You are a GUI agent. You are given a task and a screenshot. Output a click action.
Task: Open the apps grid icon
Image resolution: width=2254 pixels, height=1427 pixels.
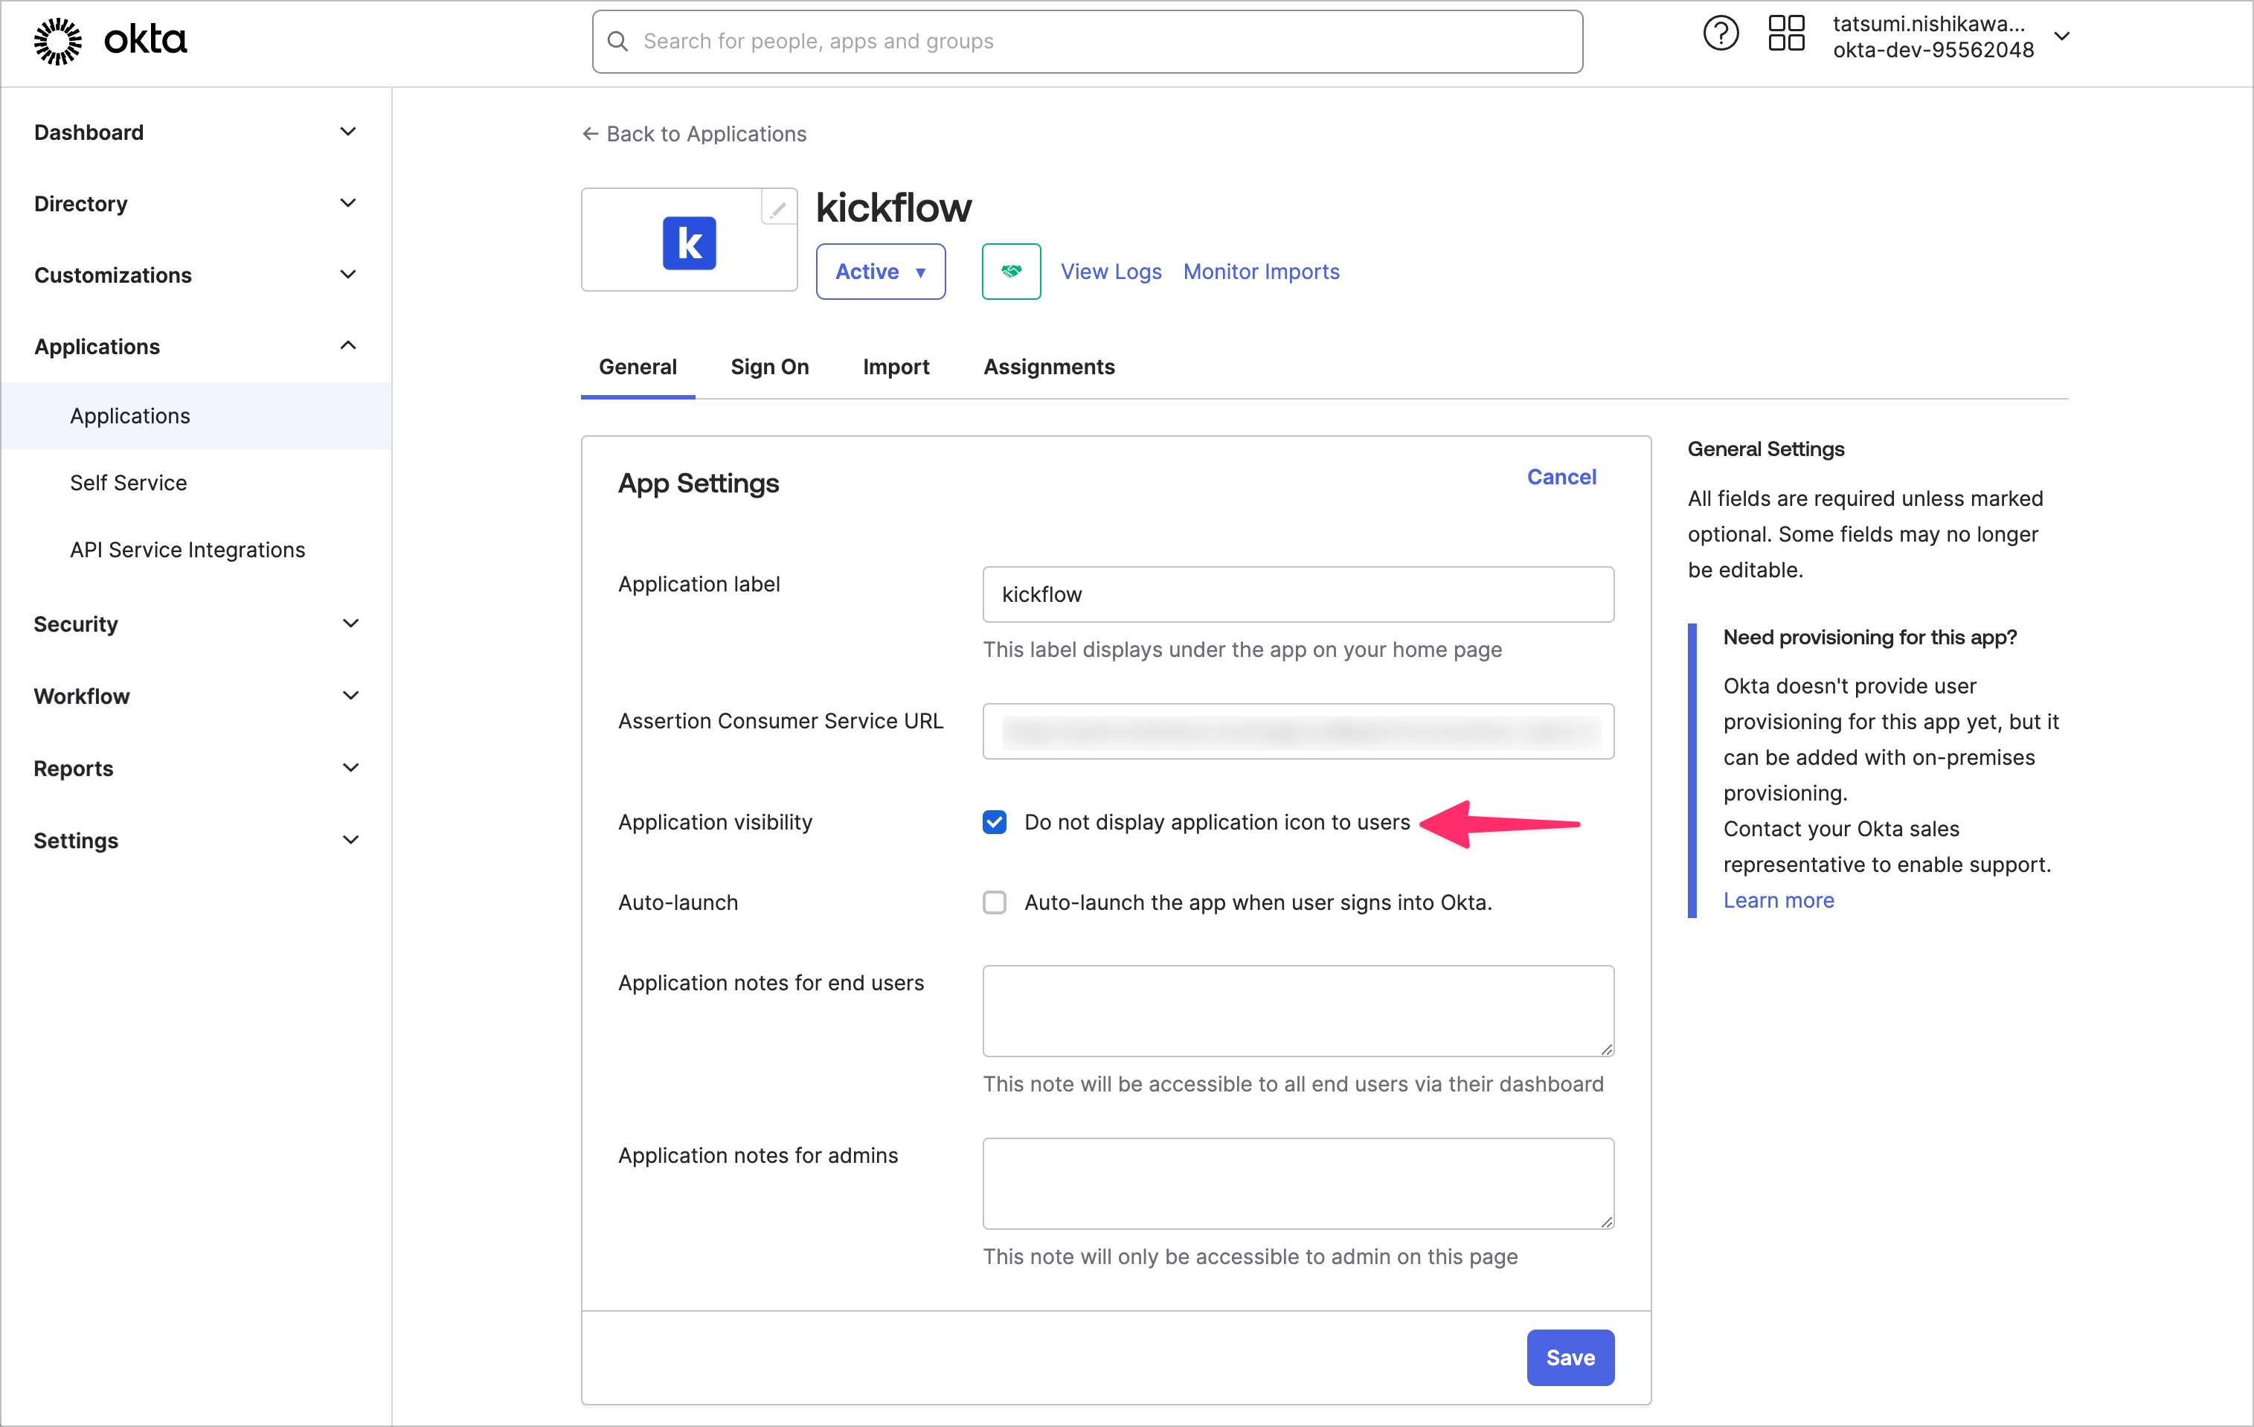1786,35
